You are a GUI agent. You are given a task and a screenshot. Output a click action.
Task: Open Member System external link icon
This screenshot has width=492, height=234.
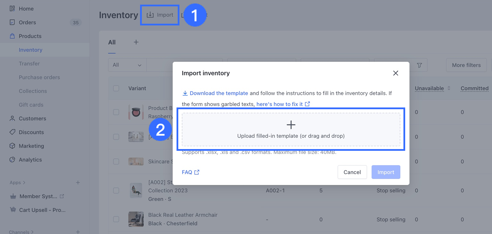pos(62,196)
